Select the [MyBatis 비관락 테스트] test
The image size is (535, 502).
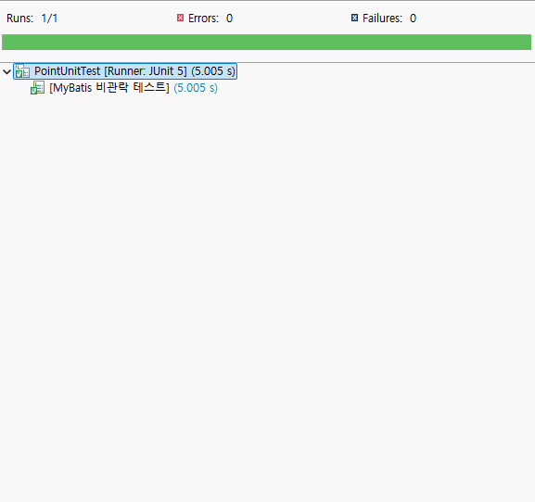[109, 88]
